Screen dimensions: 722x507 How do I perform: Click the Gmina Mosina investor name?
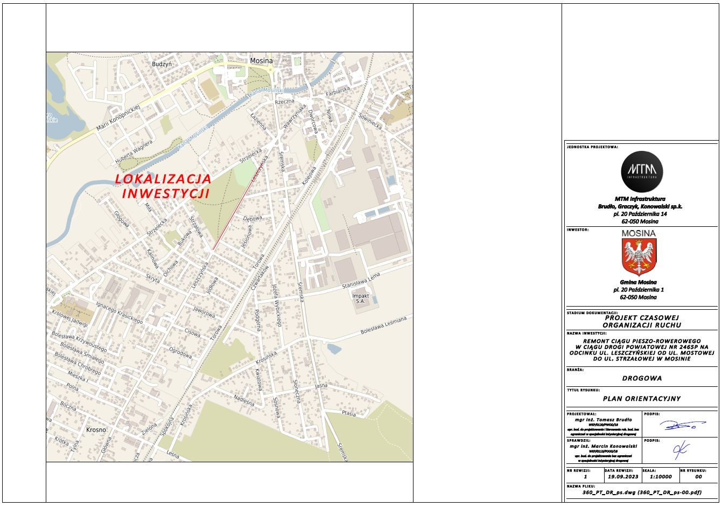(x=638, y=282)
